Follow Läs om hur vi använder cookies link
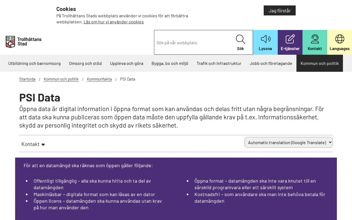Viewport: 352px width, 220px height. 114,22
